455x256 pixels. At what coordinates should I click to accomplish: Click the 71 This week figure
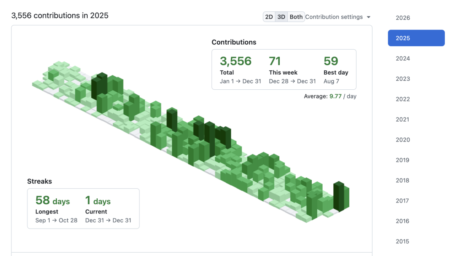coord(275,61)
